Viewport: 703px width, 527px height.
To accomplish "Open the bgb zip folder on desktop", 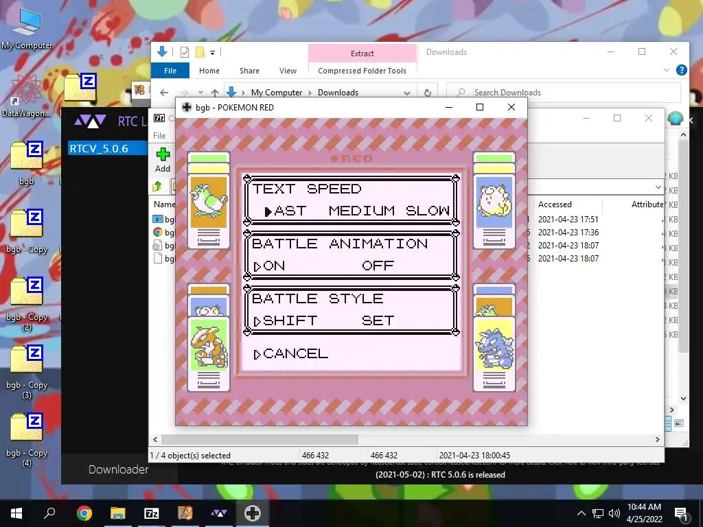I will (27, 162).
